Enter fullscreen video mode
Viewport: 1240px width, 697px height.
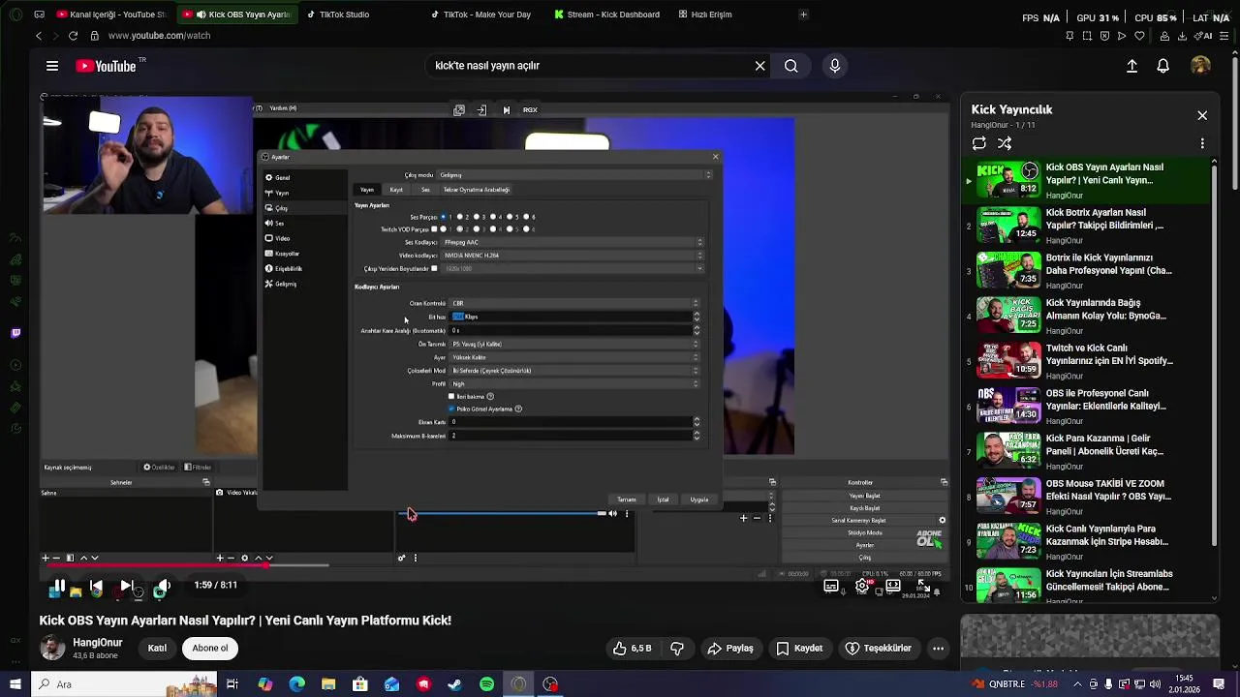click(x=922, y=586)
